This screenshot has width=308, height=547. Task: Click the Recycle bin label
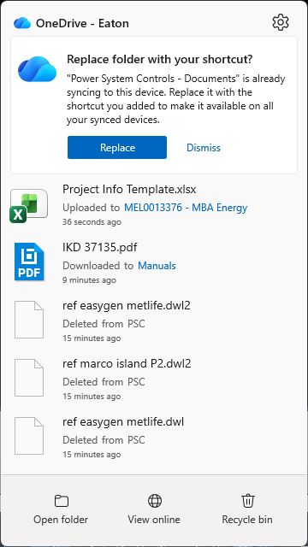247,520
